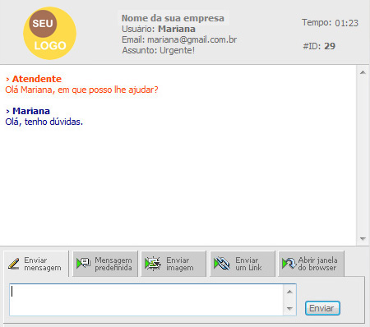370x327 pixels.
Task: Click the Enviar um Link chain icon
Action: [222, 264]
